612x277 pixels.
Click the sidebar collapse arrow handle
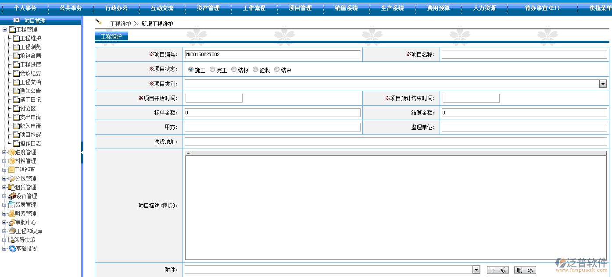pos(82,152)
